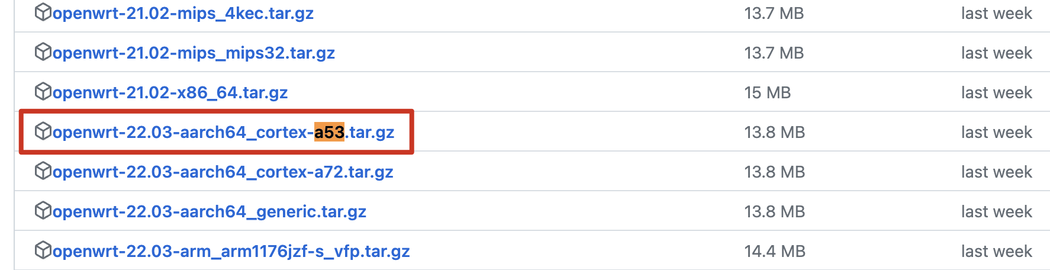This screenshot has width=1050, height=270.
Task: Click package icon beside openwrt-21.02-x86_64.tar.gz
Action: pyautogui.click(x=43, y=92)
